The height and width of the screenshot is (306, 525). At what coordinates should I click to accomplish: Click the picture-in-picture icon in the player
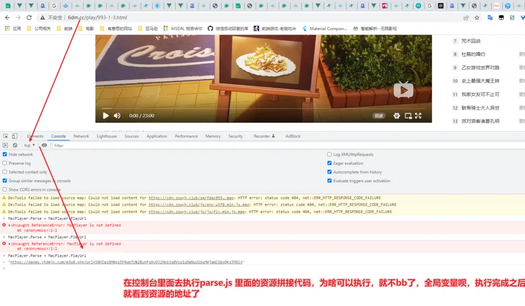coord(408,115)
